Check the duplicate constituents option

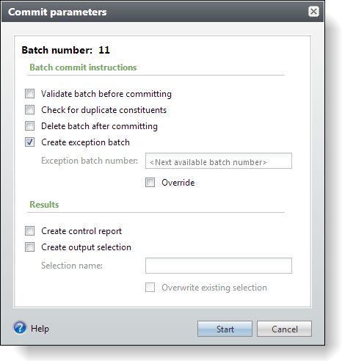[x=30, y=110]
